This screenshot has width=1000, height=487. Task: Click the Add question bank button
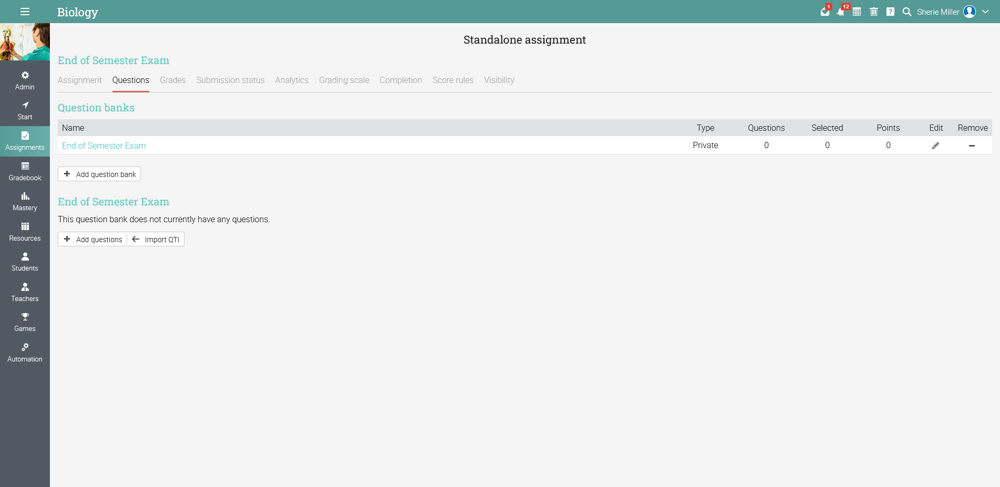99,174
